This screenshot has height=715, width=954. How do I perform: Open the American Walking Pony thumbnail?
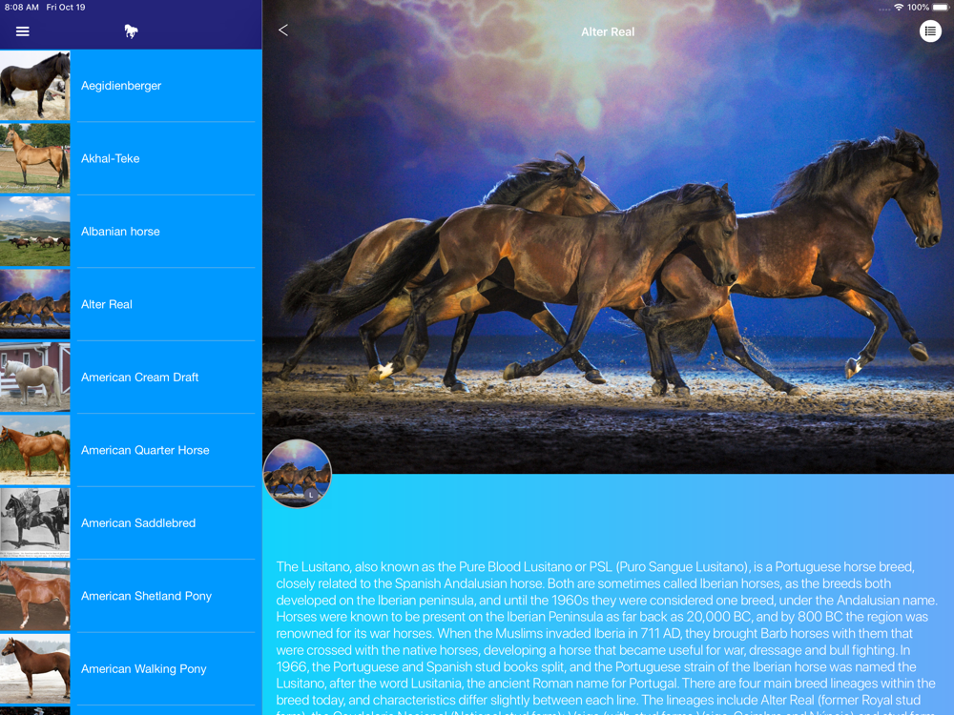[x=34, y=669]
